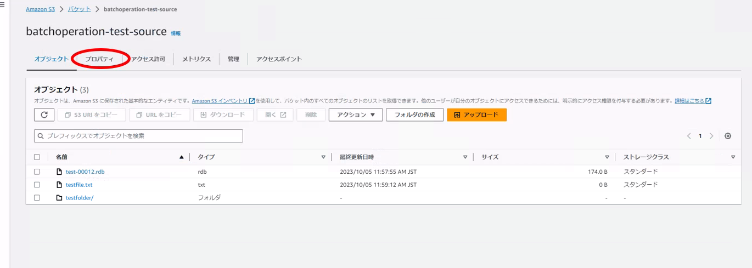Sort by 名前 column arrow
The height and width of the screenshot is (268, 752).
[x=181, y=157]
